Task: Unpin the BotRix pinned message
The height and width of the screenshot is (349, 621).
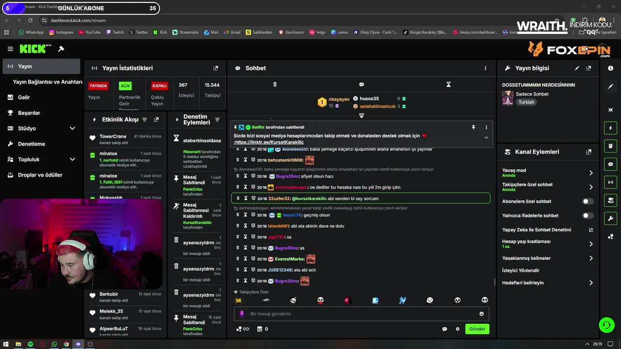Action: (474, 127)
